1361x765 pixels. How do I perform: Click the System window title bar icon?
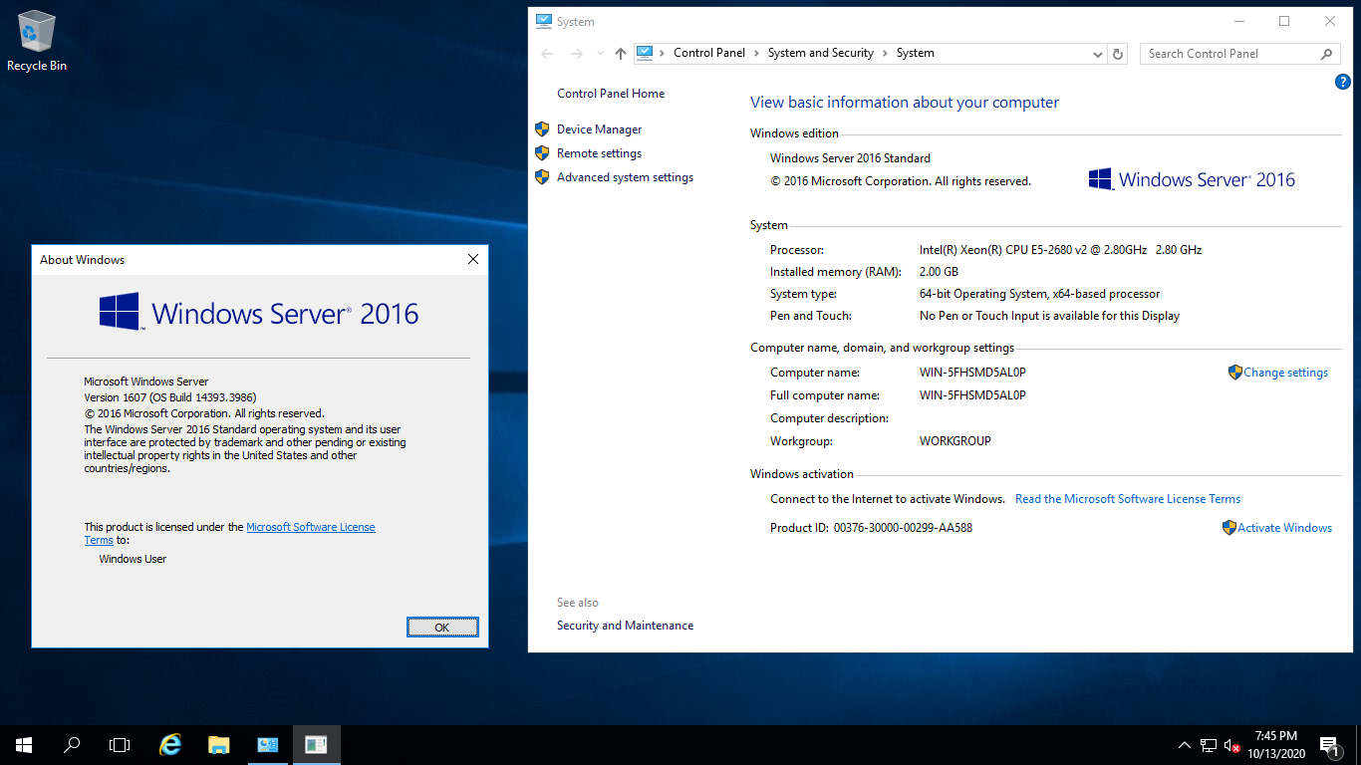tap(544, 21)
